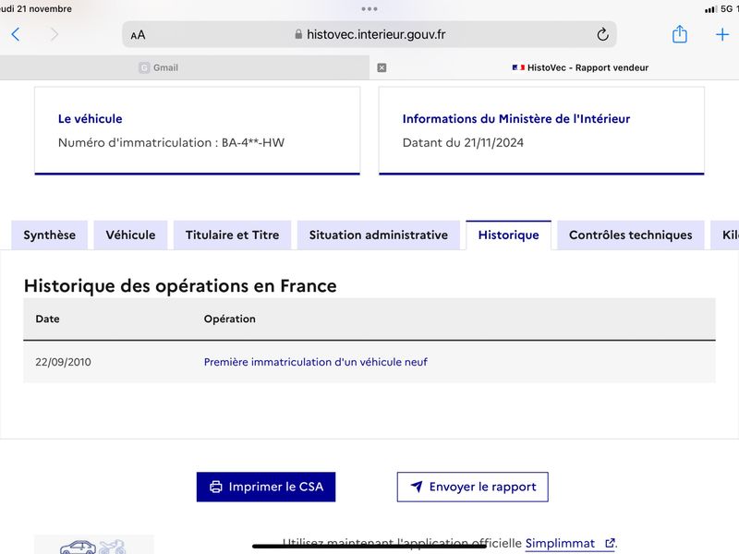This screenshot has height=554, width=739.
Task: Select the Historique tab
Action: pyautogui.click(x=509, y=235)
